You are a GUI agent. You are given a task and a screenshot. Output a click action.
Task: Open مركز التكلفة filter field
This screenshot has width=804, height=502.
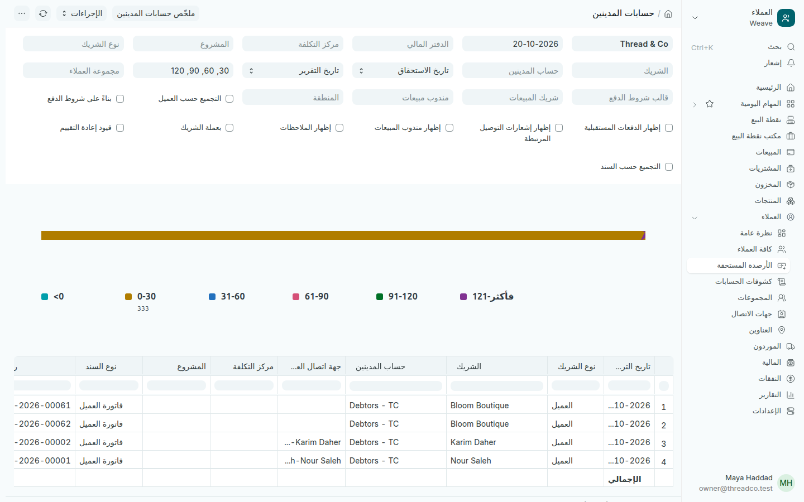(x=293, y=44)
